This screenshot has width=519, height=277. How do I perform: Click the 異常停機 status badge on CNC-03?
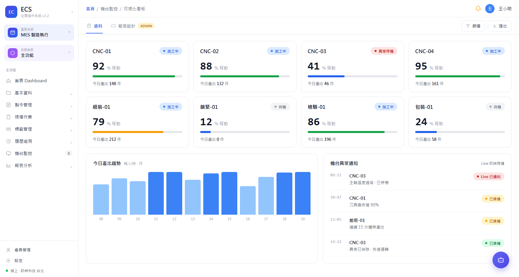point(384,51)
